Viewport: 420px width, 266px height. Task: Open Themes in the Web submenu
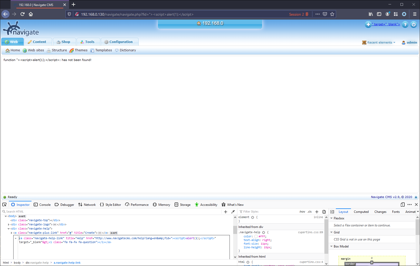(x=79, y=50)
